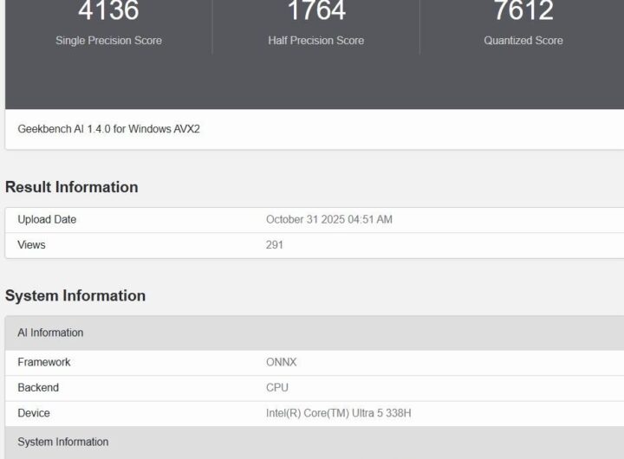
Task: Click the 4136 single precision score value
Action: (108, 10)
